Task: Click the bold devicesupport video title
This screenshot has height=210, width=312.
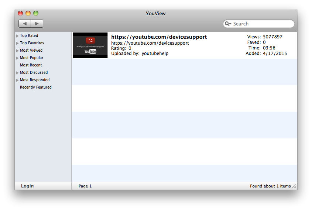Action: coord(159,37)
